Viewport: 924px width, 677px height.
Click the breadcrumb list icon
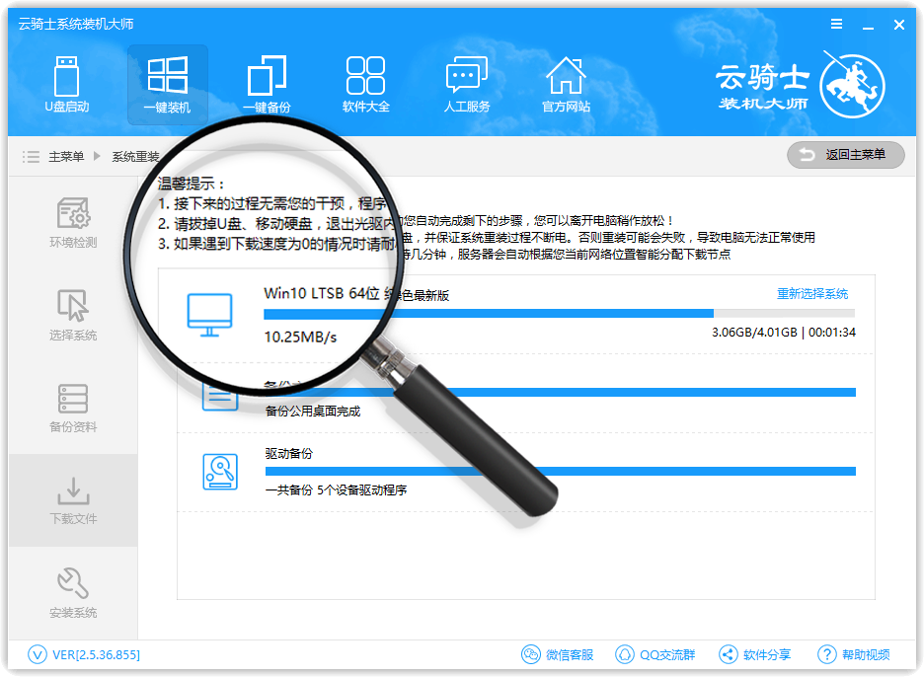coord(31,157)
